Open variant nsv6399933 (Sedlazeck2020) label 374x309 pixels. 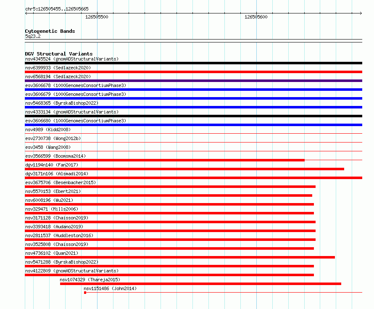58,68
